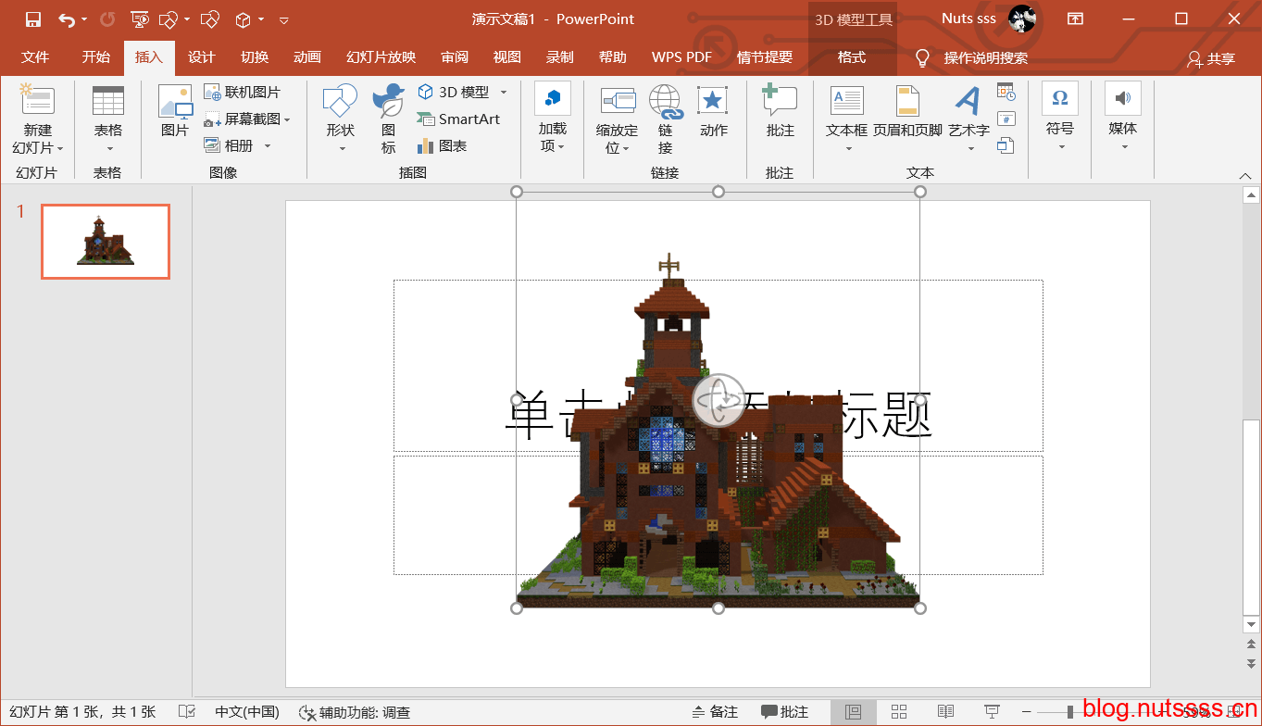
Task: Click the 图标 icons button
Action: tap(388, 119)
